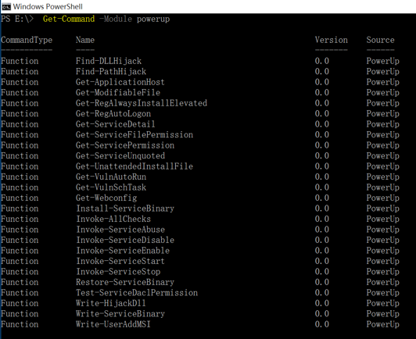The height and width of the screenshot is (339, 416).
Task: Click the Get-Webconfig function name
Action: pos(106,198)
